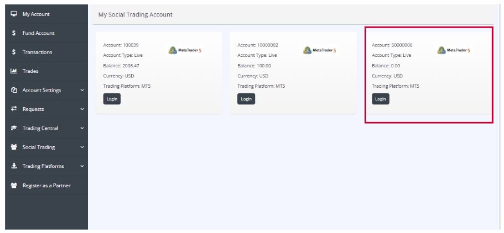Image resolution: width=504 pixels, height=233 pixels.
Task: Expand the Trading Central chevron
Action: 82,128
